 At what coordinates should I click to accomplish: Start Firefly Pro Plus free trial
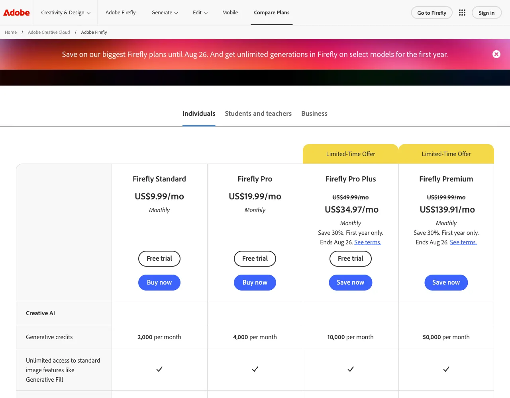coord(351,259)
